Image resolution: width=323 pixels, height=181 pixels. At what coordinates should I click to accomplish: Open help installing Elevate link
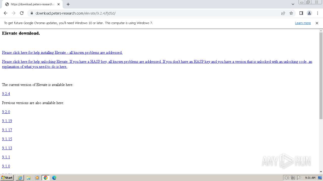(x=62, y=53)
